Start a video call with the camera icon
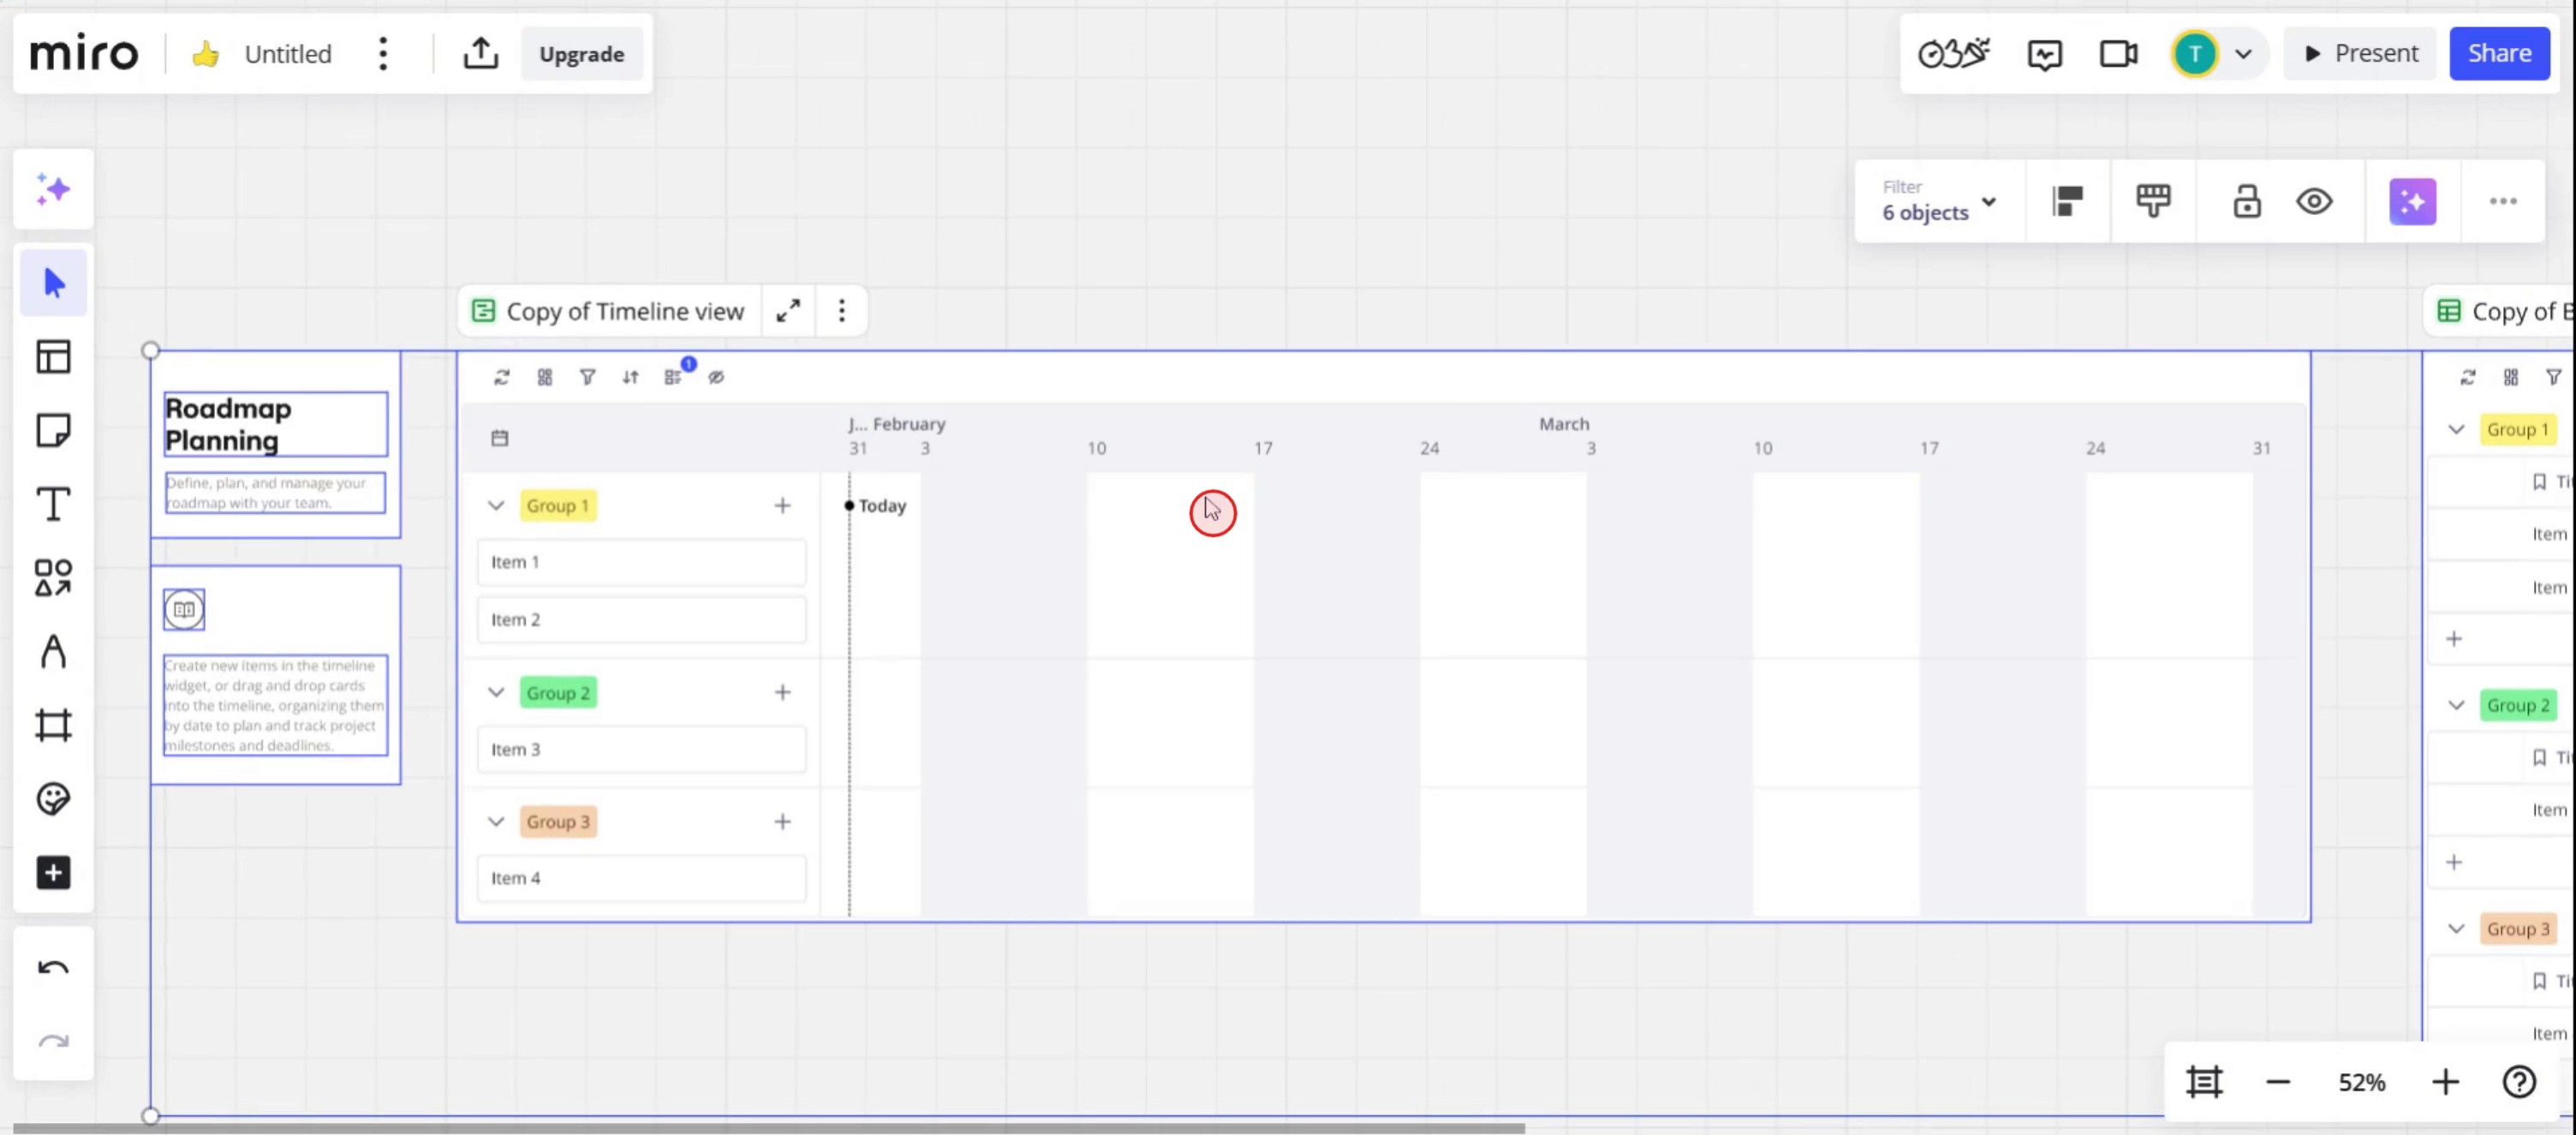The image size is (2576, 1135). pyautogui.click(x=2117, y=54)
